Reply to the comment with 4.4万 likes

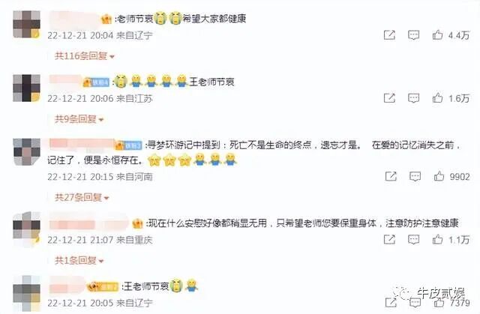[413, 35]
